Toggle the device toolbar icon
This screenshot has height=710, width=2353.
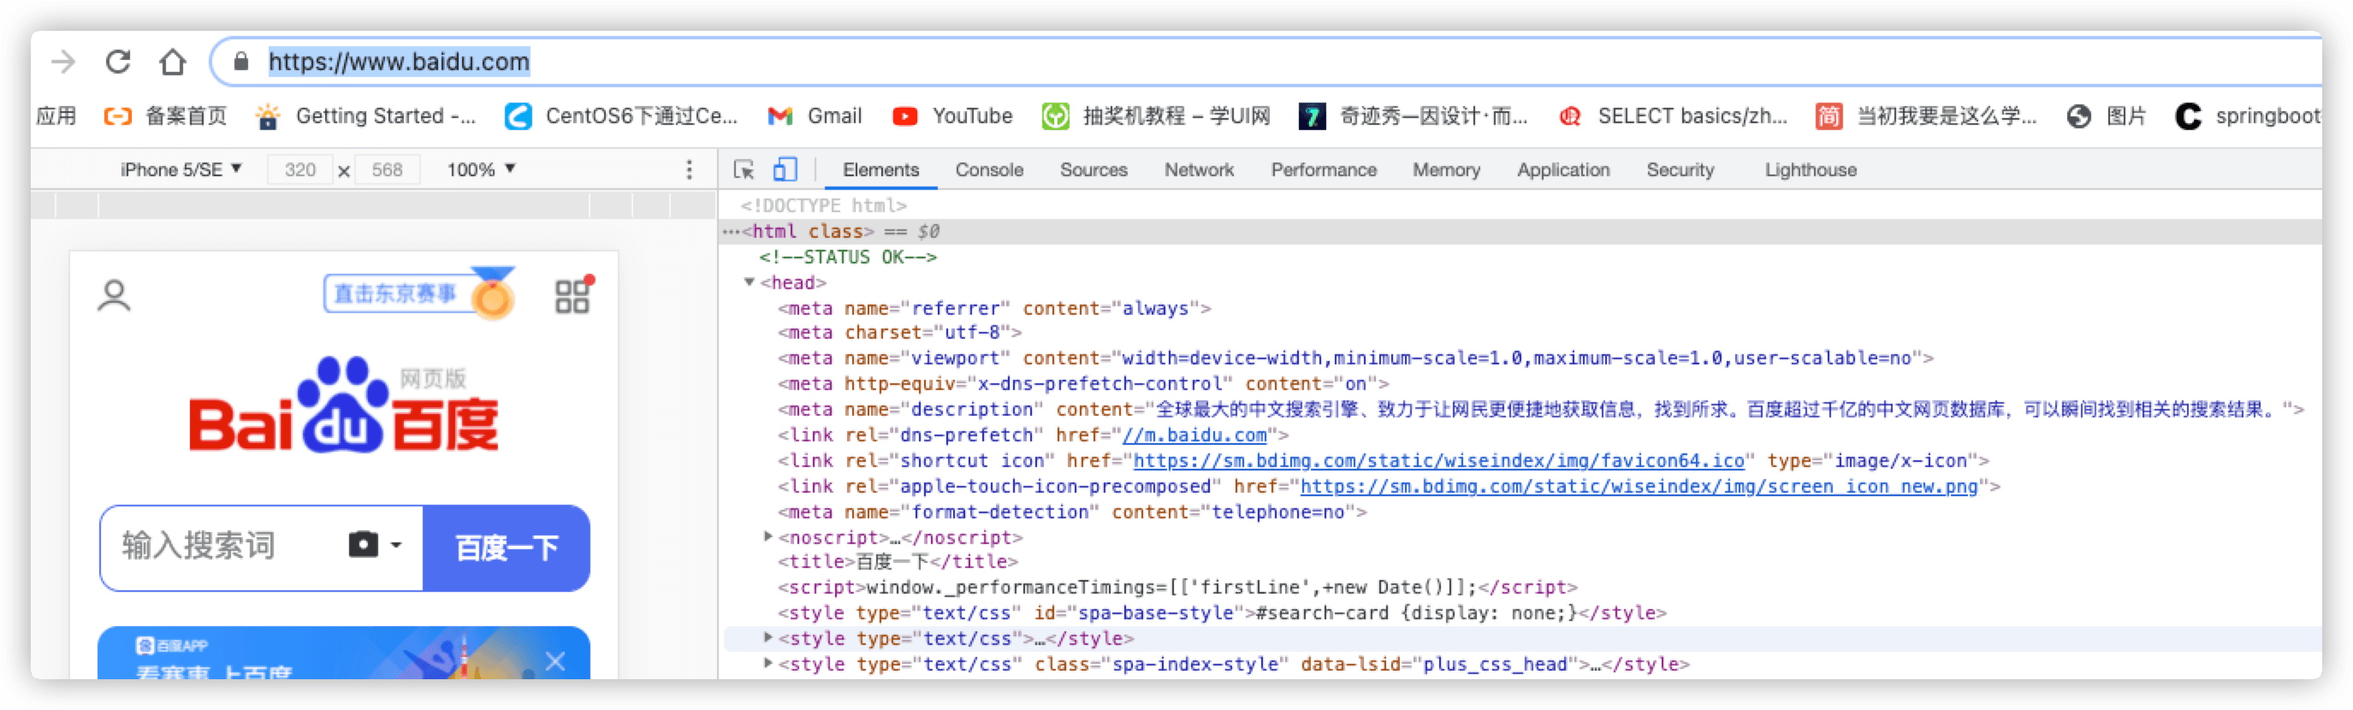pos(785,169)
